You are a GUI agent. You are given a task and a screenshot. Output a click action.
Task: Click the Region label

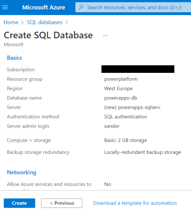coord(15,89)
